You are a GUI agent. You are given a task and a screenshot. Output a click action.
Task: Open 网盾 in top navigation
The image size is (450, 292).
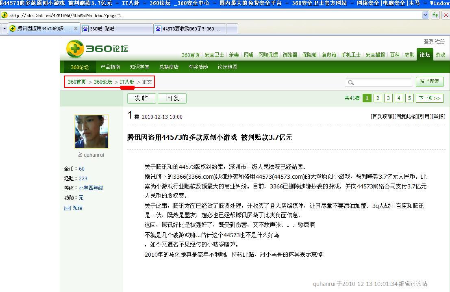tap(248, 54)
